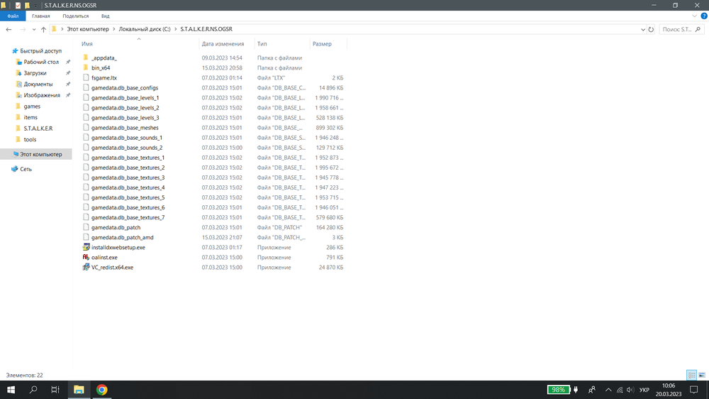The image size is (709, 399).
Task: Open the Поделиться ribbon tab
Action: (x=76, y=16)
